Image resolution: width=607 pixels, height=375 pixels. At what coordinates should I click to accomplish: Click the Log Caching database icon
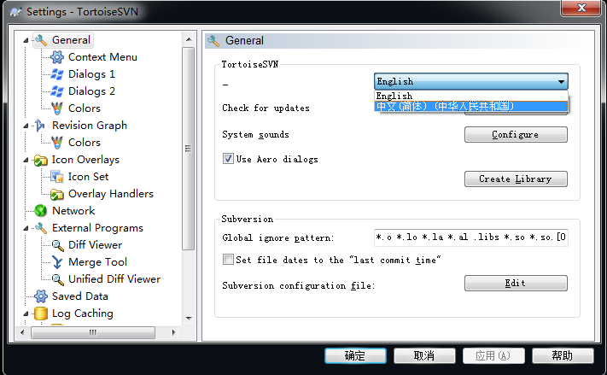tap(41, 313)
